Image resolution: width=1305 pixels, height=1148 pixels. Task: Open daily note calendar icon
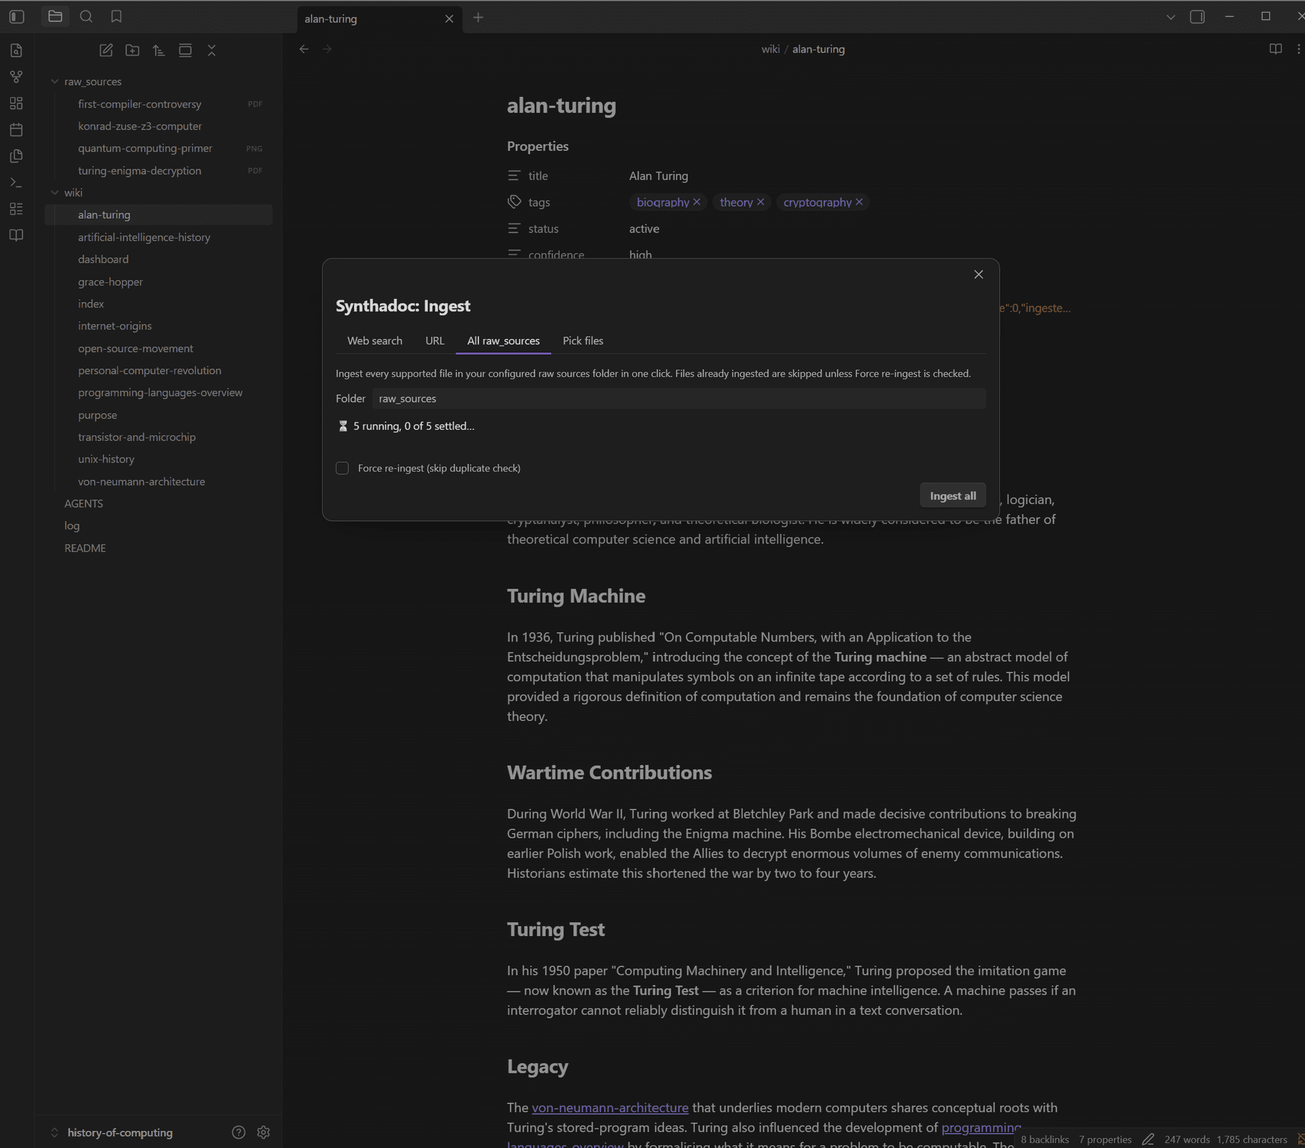tap(17, 130)
